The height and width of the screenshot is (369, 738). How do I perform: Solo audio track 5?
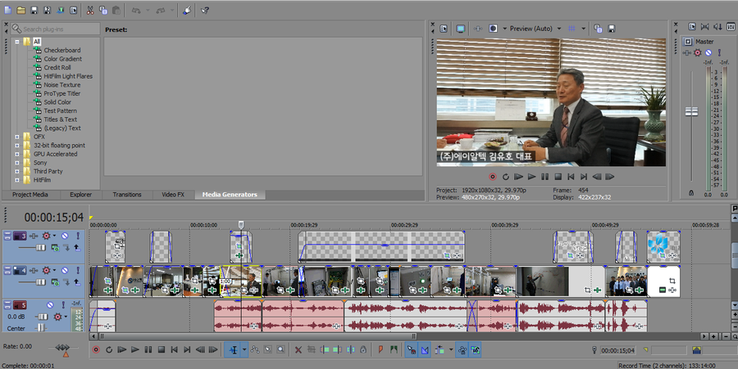(63, 305)
